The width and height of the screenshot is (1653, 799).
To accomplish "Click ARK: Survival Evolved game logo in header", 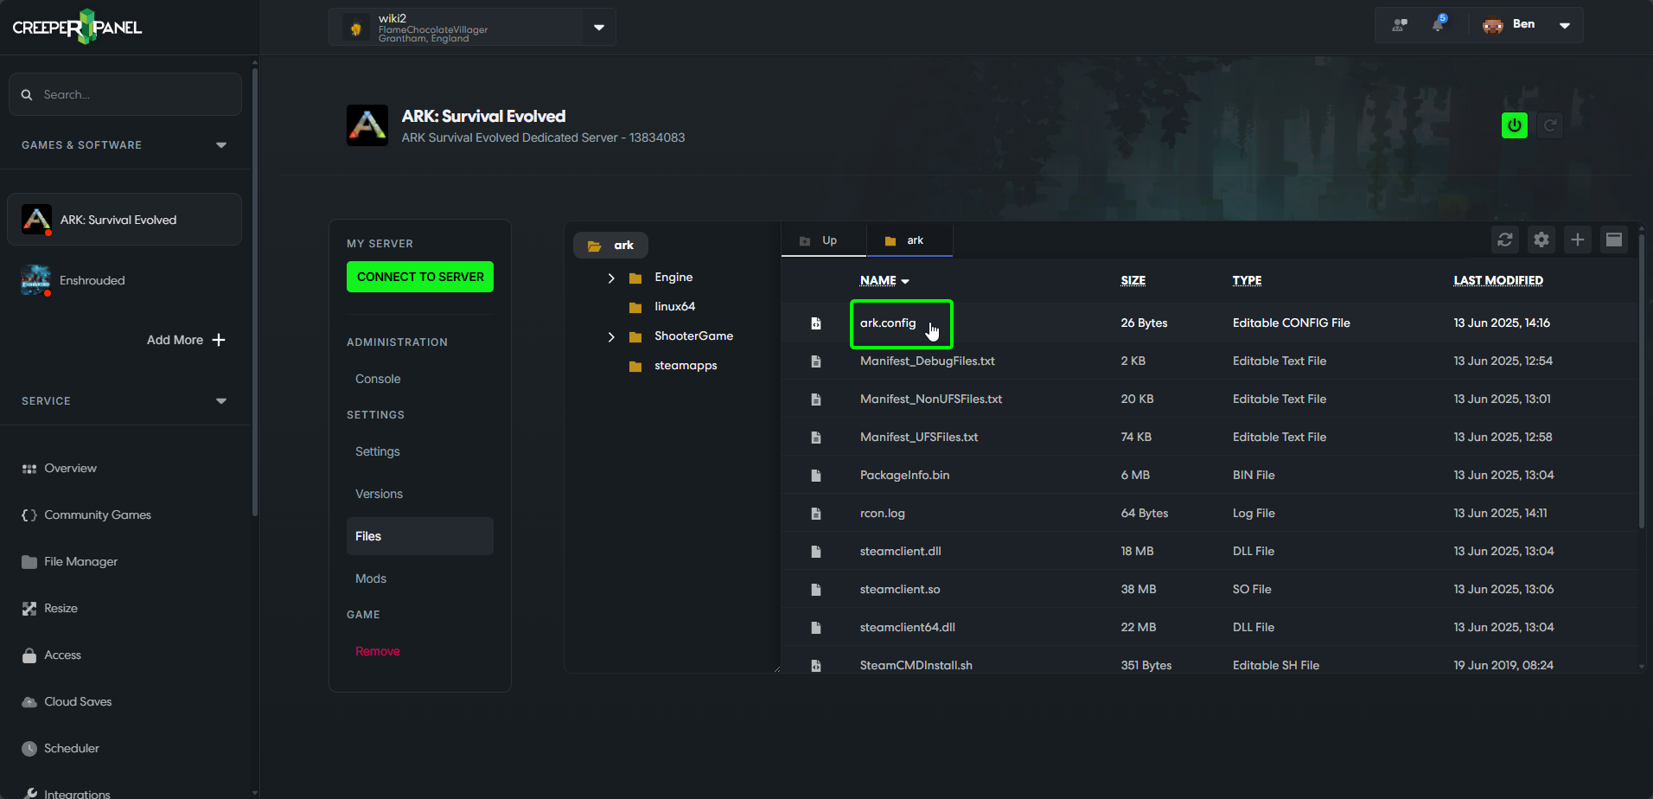I will (x=367, y=125).
